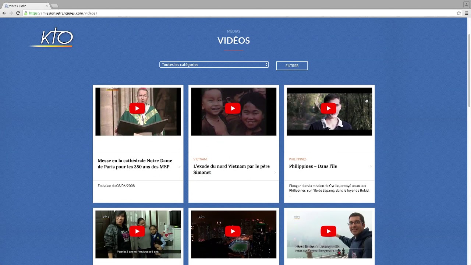
Task: Click the VIETNAM category label
Action: [200, 159]
